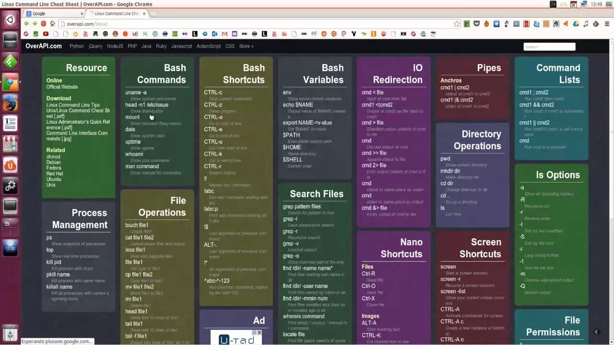Click the 'export NAME=v-alue' text
The width and height of the screenshot is (614, 345).
point(307,123)
